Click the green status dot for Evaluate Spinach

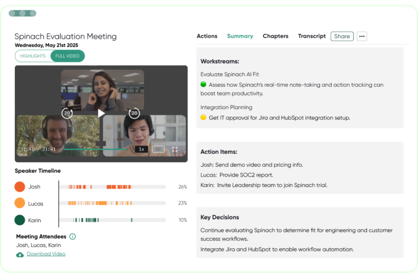tap(203, 84)
